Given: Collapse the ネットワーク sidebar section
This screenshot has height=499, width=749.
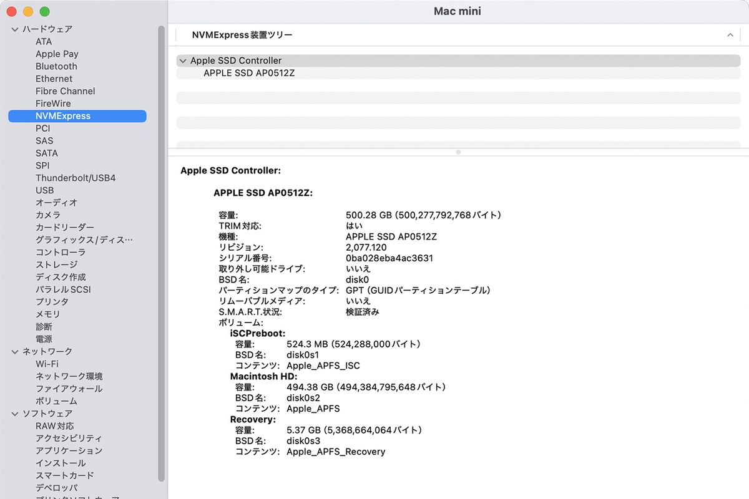Looking at the screenshot, I should pos(15,352).
